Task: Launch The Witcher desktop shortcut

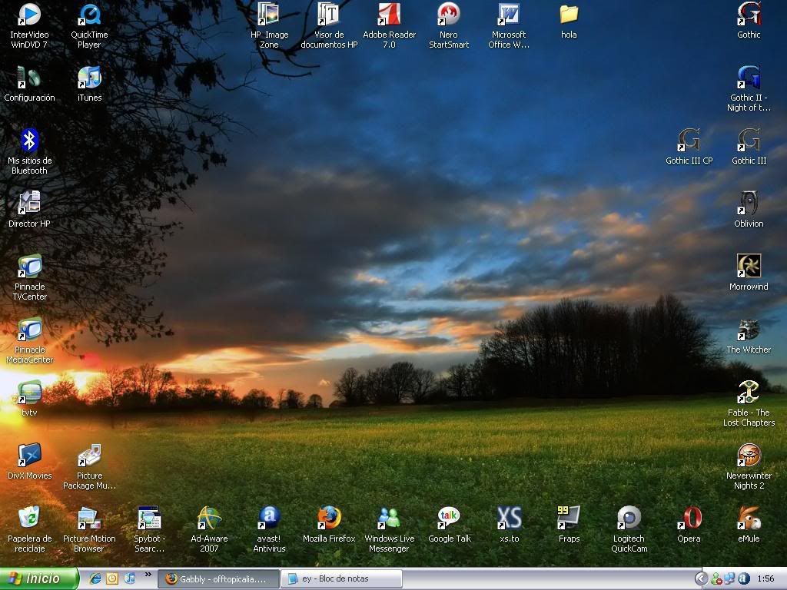Action: [749, 330]
